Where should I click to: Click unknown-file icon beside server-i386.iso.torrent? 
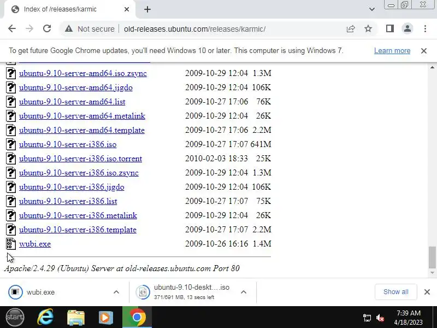tap(11, 158)
